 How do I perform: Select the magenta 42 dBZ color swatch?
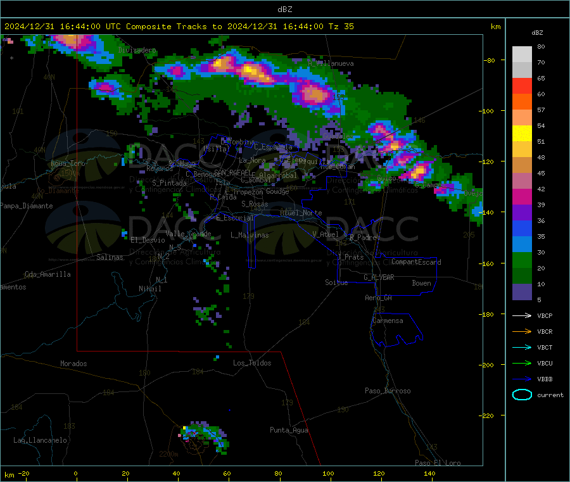pos(522,196)
